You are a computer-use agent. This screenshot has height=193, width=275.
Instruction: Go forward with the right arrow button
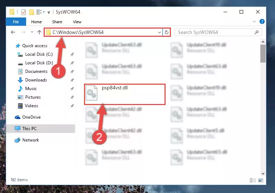point(23,32)
